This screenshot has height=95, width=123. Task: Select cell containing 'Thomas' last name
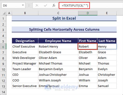[107, 63]
